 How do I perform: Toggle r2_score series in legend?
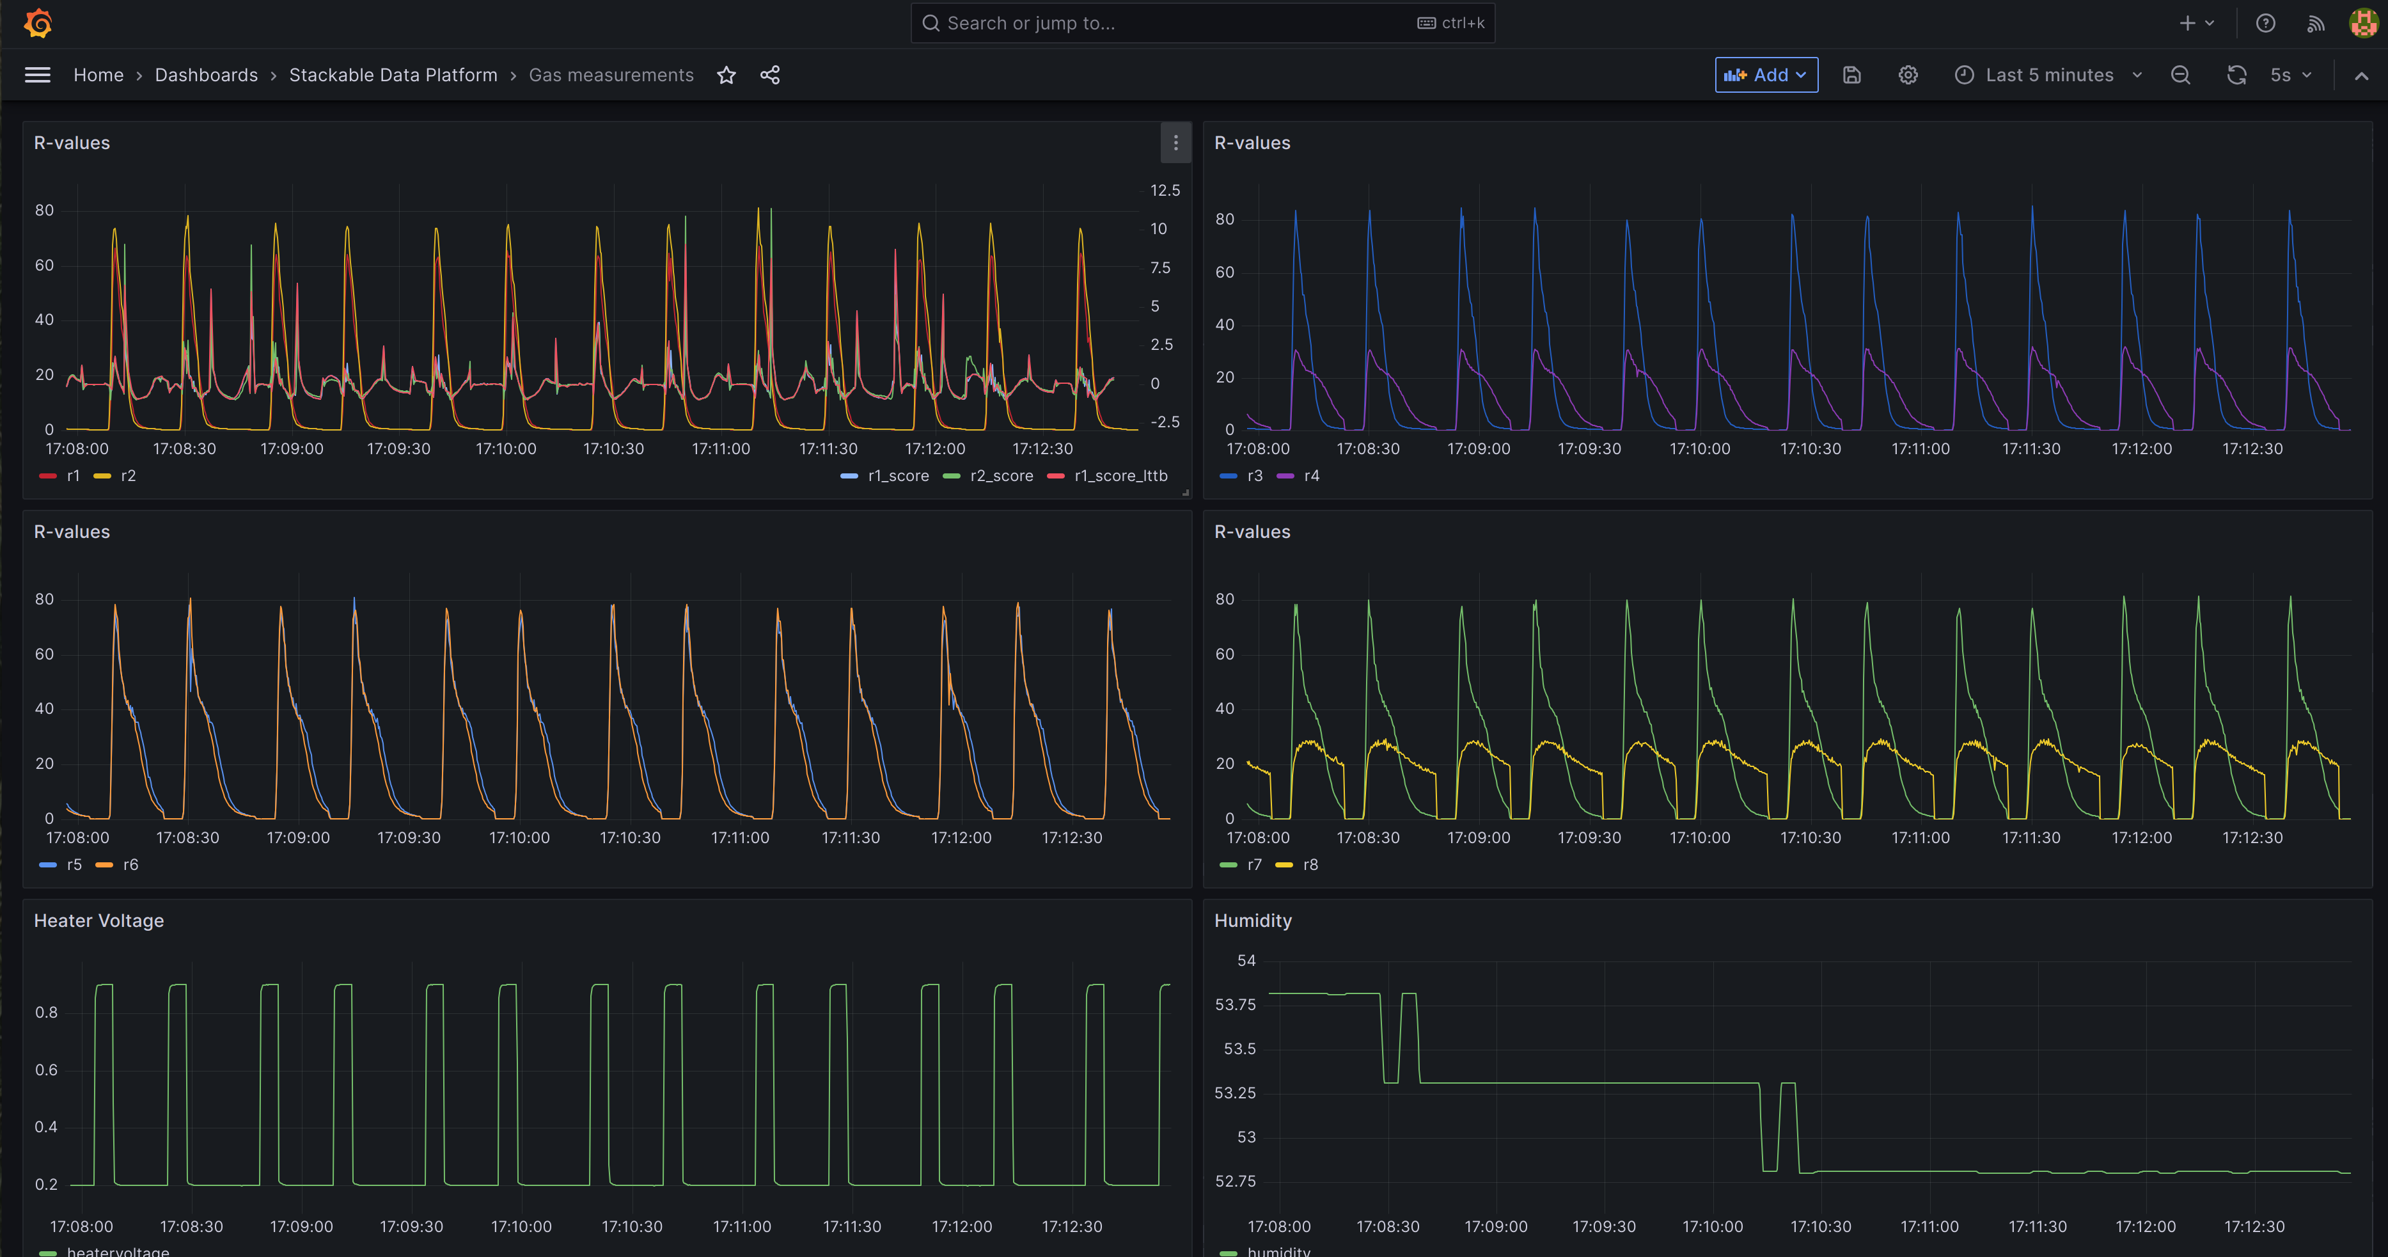(1000, 475)
